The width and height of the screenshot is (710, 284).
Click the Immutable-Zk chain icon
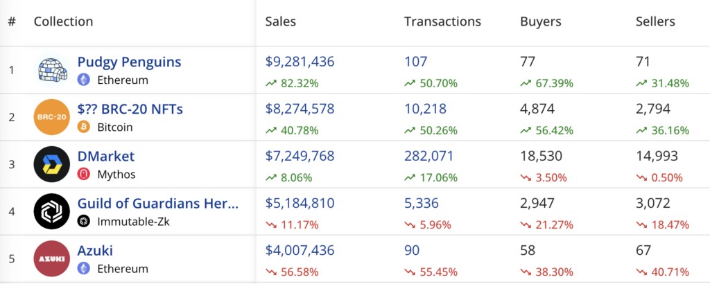click(84, 221)
